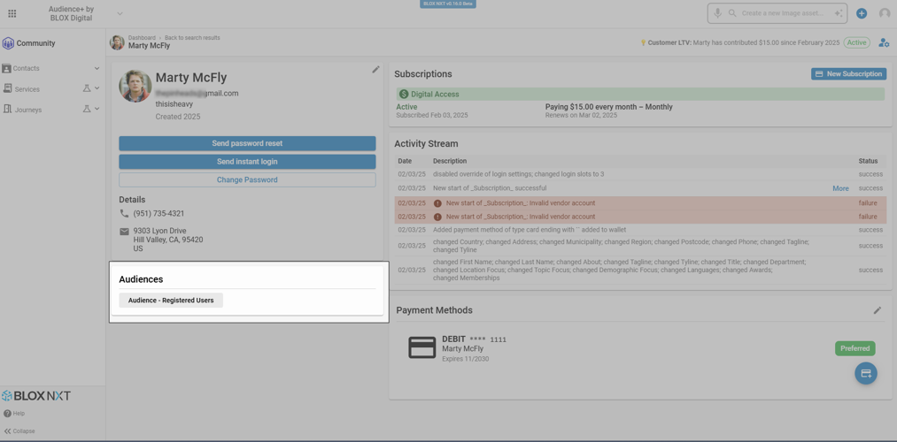Click the second failure row error icon
This screenshot has height=442, width=897.
click(x=437, y=217)
